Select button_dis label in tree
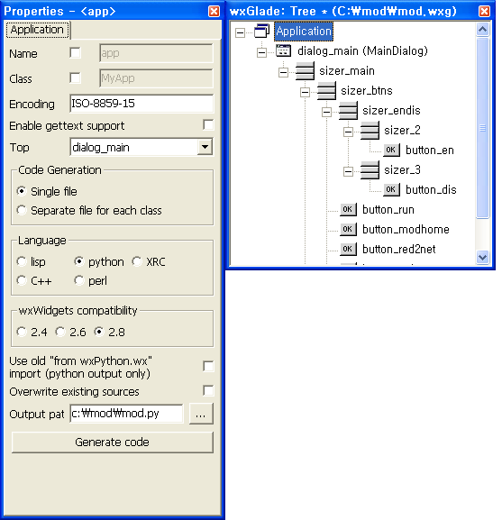Image resolution: width=502 pixels, height=520 pixels. point(431,189)
